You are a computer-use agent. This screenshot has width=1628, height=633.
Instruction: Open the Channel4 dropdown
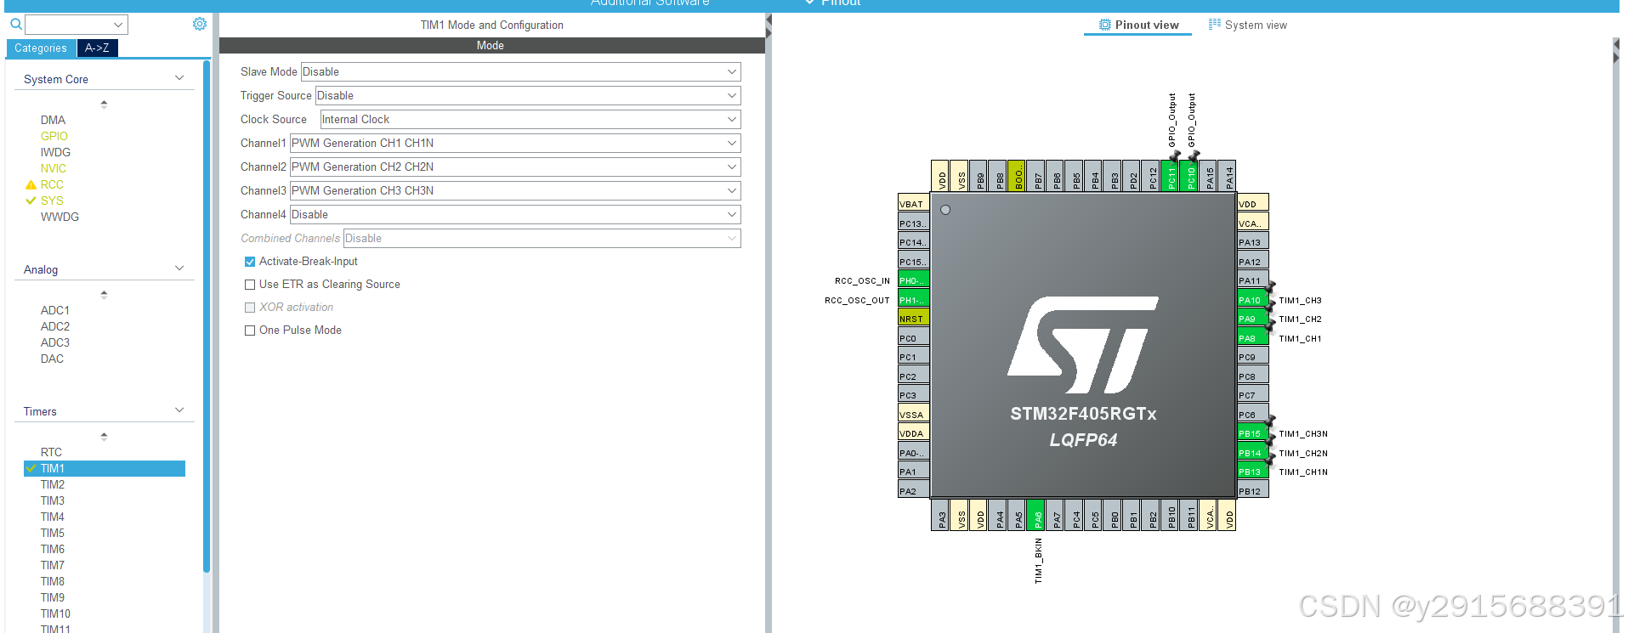pyautogui.click(x=515, y=215)
